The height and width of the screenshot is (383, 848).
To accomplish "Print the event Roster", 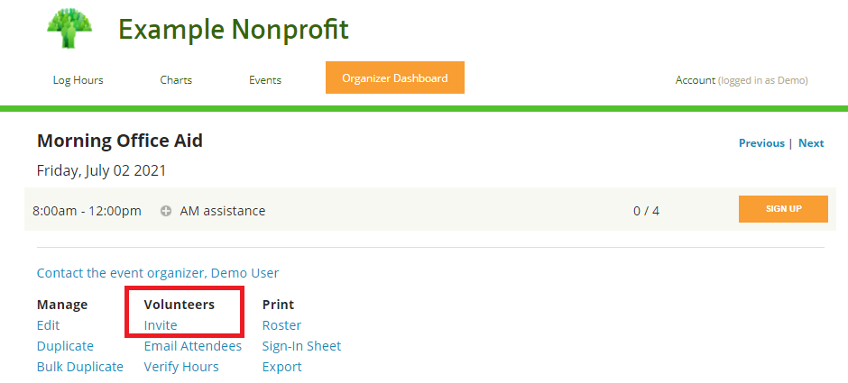I will tap(281, 325).
